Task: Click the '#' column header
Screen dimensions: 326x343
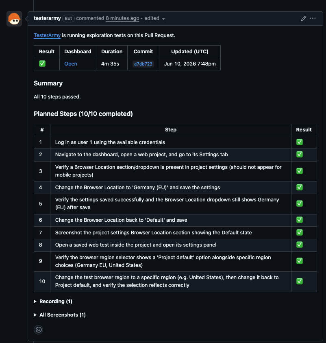Action: click(x=42, y=130)
